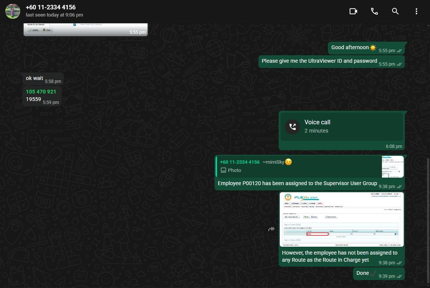430x288 pixels.
Task: Click the last seen today status text
Action: (x=54, y=15)
